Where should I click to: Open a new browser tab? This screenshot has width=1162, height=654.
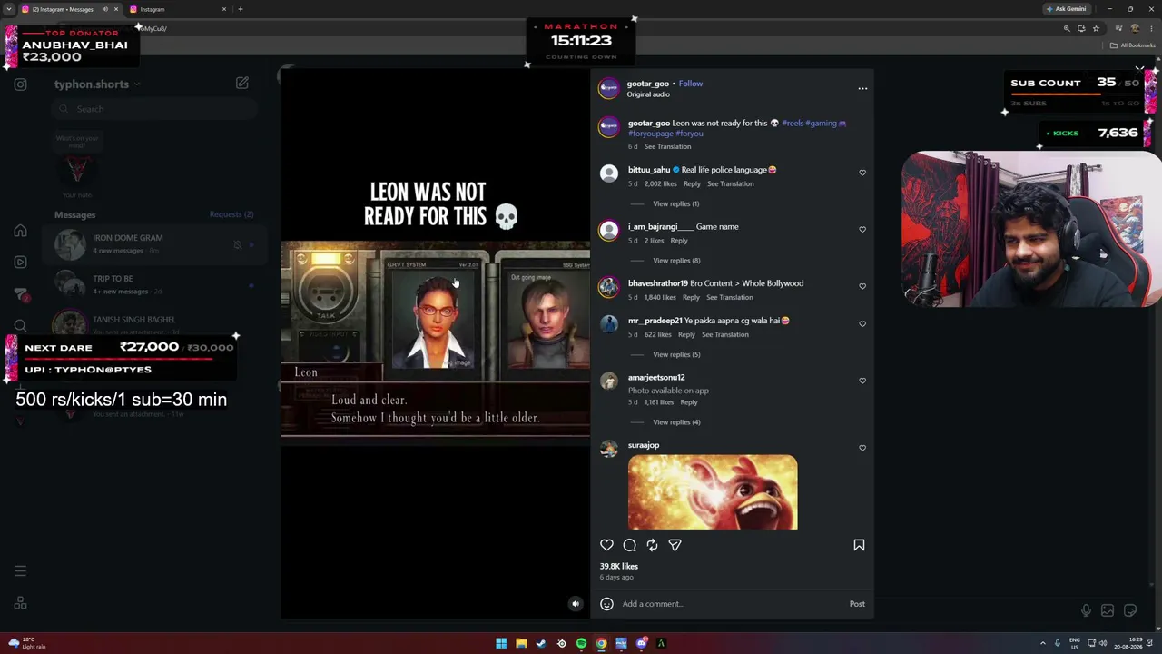241,9
